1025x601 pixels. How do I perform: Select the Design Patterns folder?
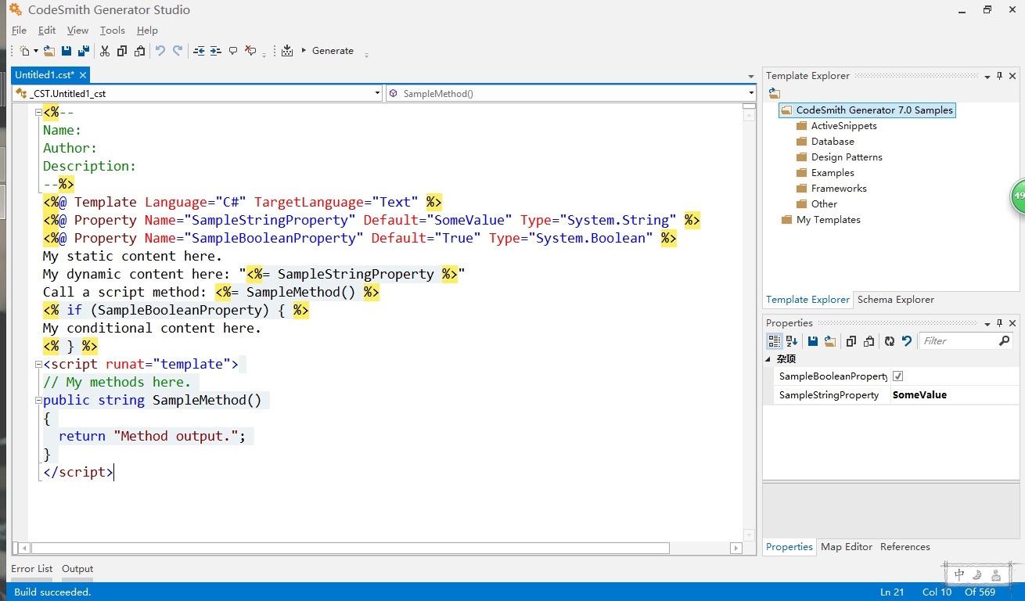pyautogui.click(x=846, y=157)
